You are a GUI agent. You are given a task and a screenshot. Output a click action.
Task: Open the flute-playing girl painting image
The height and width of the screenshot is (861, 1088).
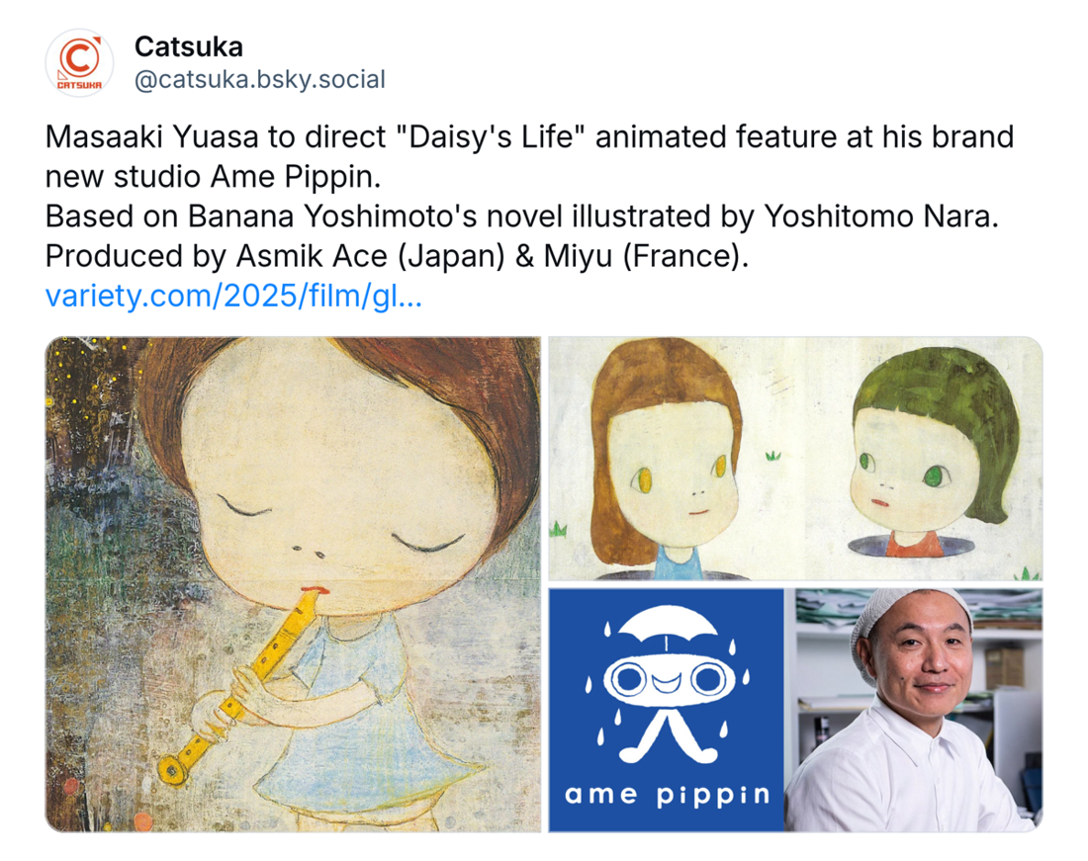coord(293,584)
